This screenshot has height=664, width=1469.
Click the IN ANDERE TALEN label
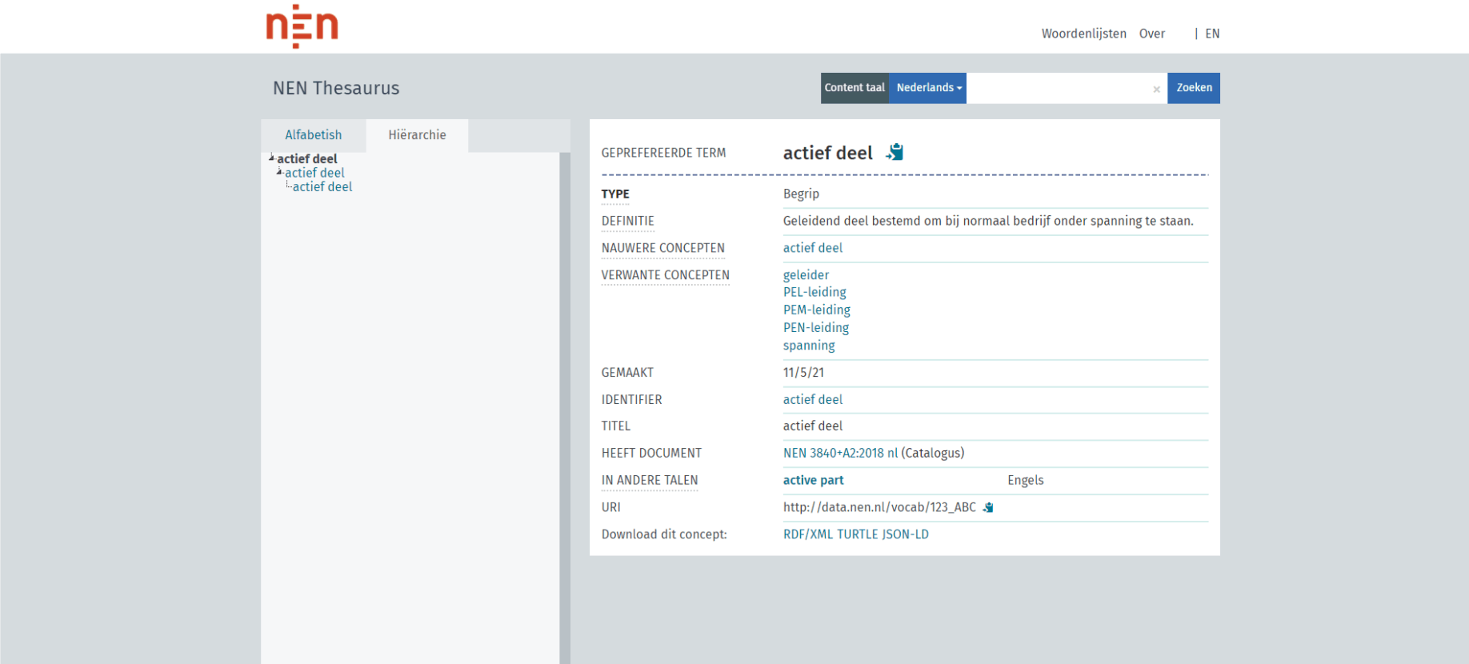(x=650, y=480)
